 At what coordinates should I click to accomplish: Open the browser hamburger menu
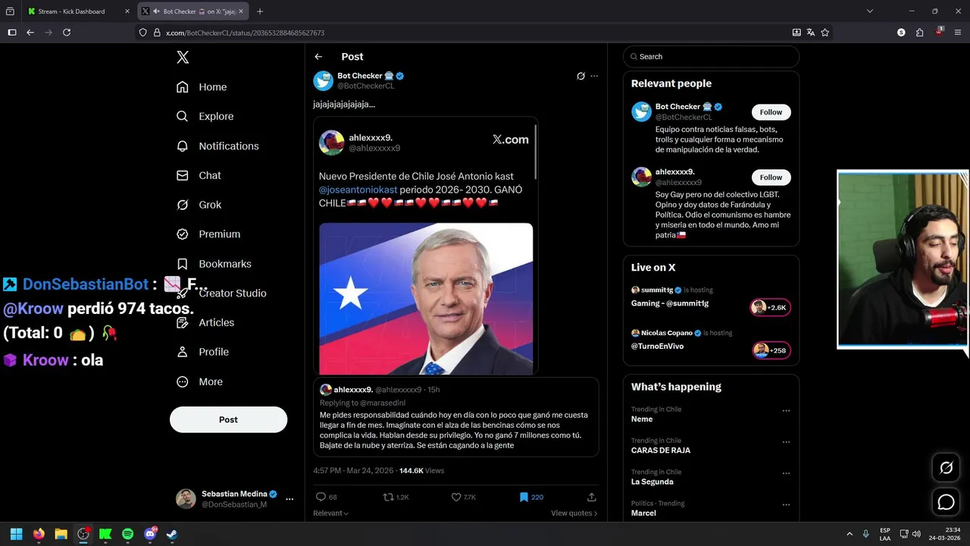958,33
